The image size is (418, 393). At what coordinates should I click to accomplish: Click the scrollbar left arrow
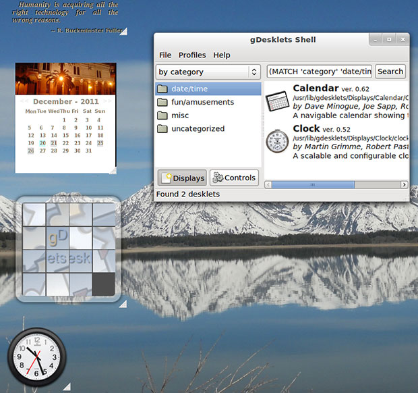coord(268,184)
